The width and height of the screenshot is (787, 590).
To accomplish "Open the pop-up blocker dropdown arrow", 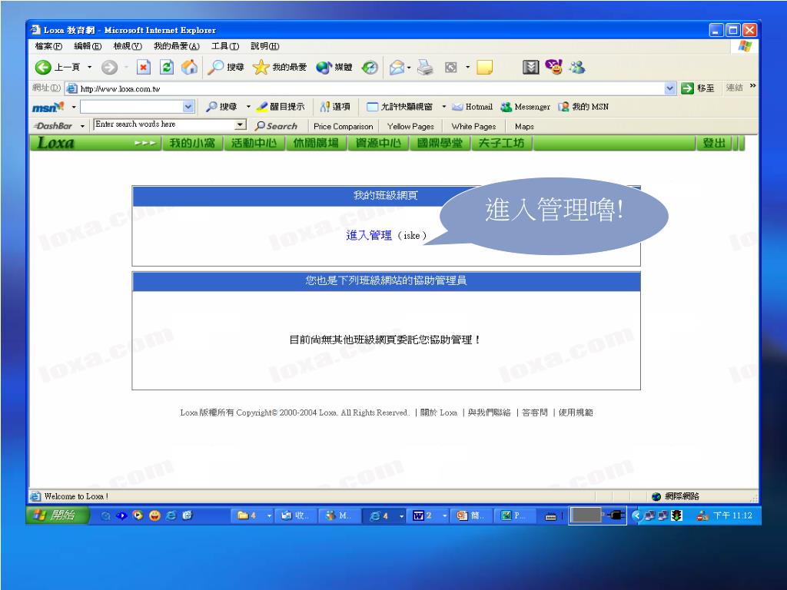I will (x=443, y=107).
